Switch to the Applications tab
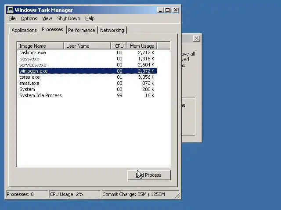 24,30
